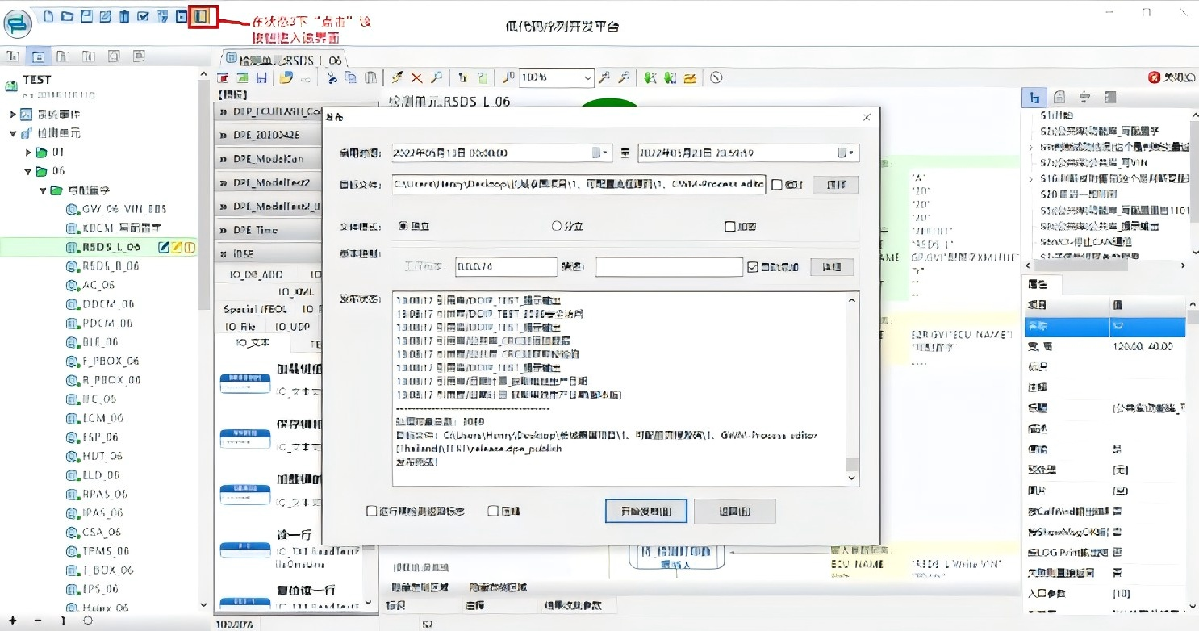
Task: Tick the encrypt checkbox in file format row
Action: pos(730,227)
